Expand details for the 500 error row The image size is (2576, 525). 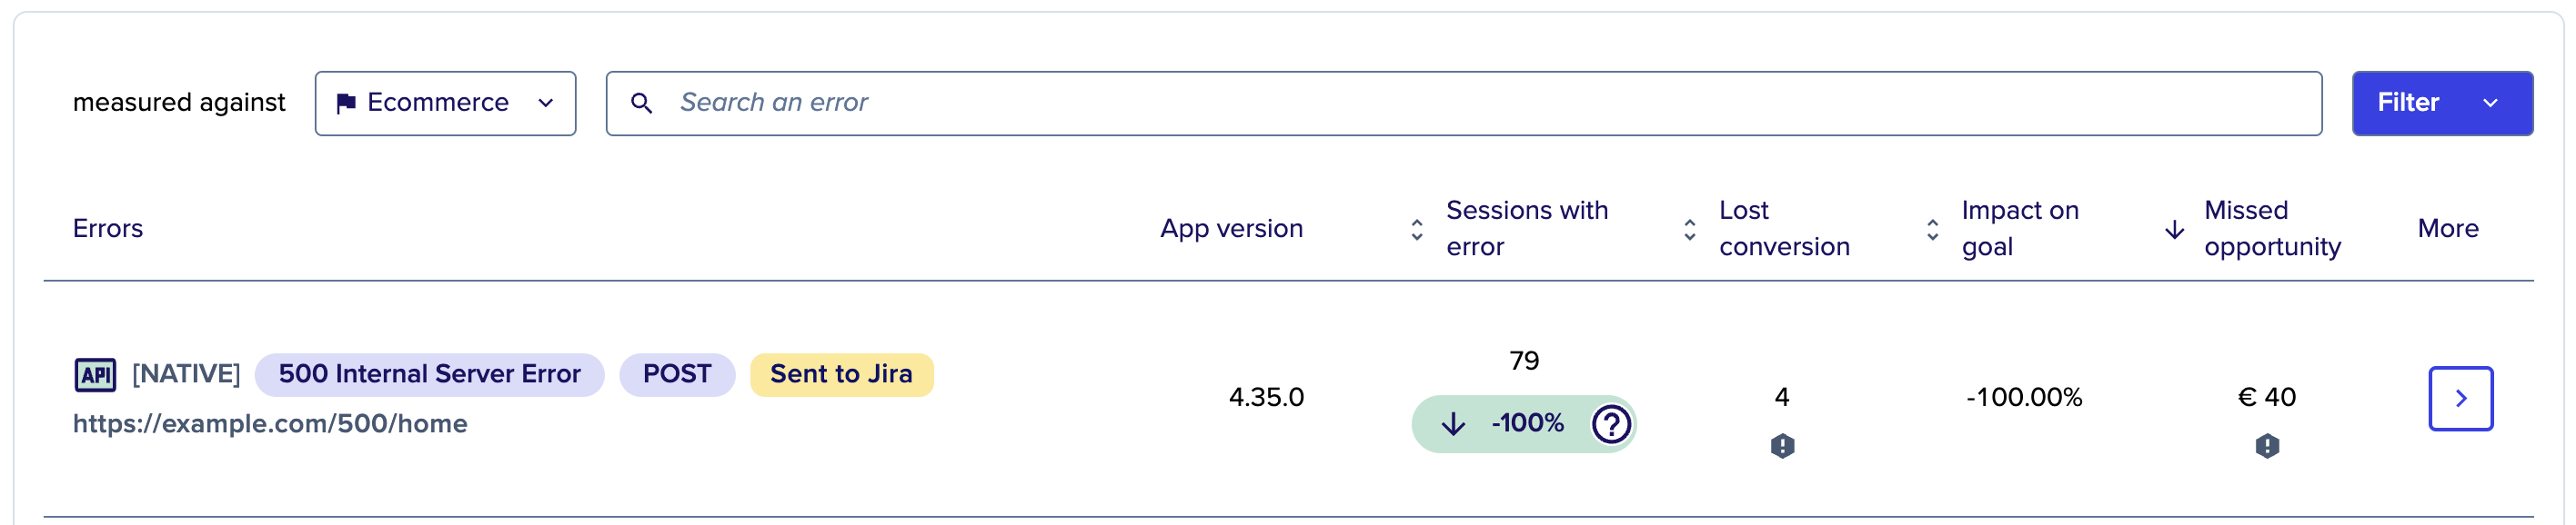(2461, 398)
